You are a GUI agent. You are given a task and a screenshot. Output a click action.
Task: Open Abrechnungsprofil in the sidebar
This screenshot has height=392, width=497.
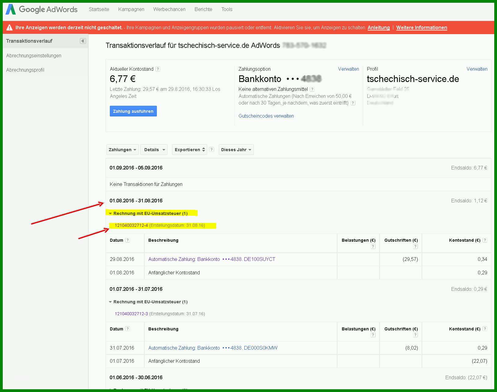click(25, 70)
